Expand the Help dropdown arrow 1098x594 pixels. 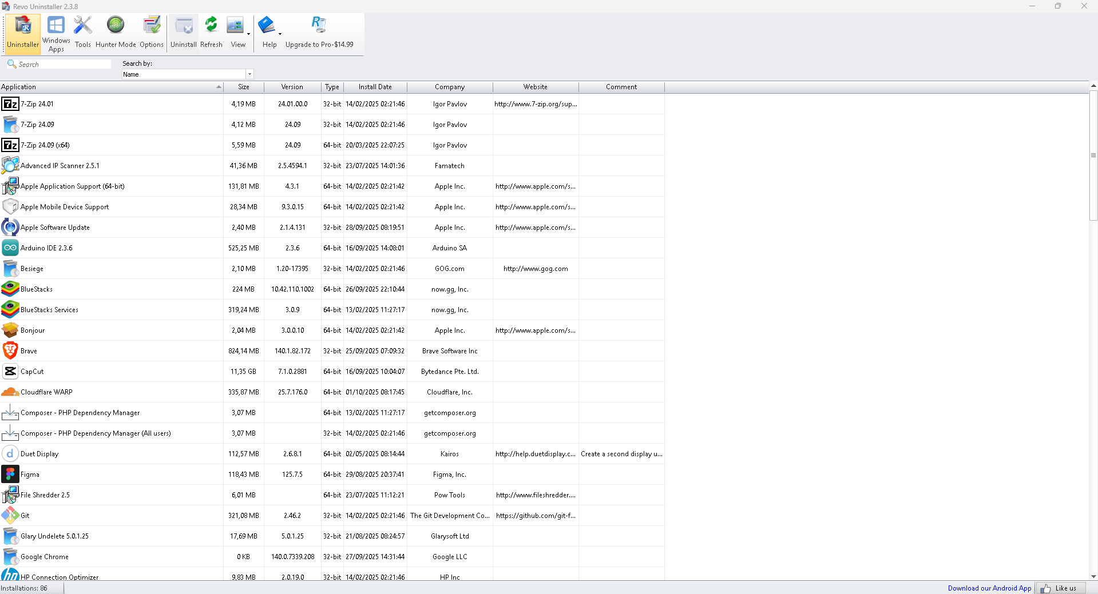coord(280,34)
